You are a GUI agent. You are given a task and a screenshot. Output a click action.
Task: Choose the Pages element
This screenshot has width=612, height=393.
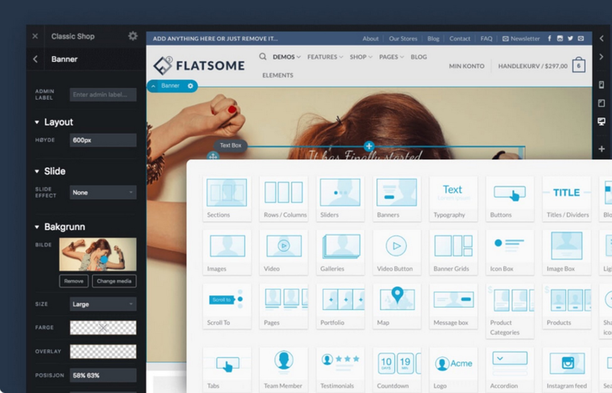(284, 307)
